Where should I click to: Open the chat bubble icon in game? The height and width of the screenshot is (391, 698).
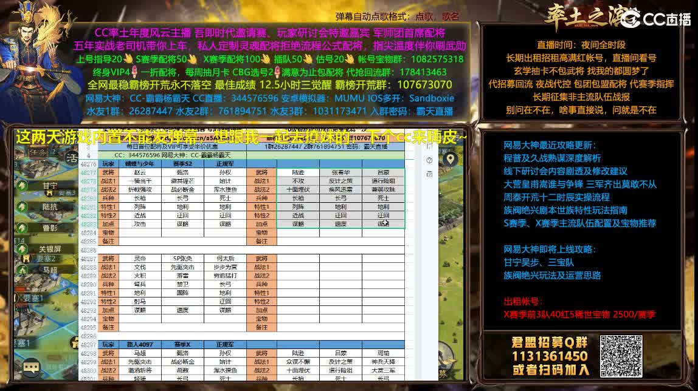point(31,367)
